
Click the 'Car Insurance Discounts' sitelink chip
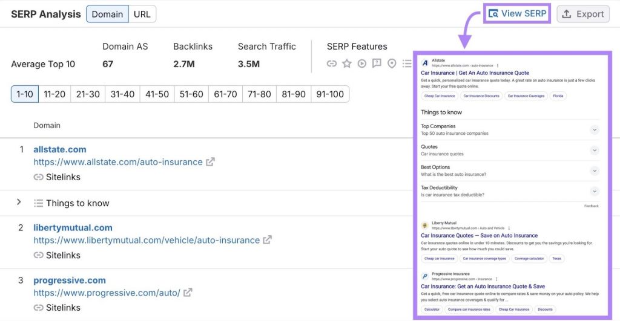(x=481, y=96)
